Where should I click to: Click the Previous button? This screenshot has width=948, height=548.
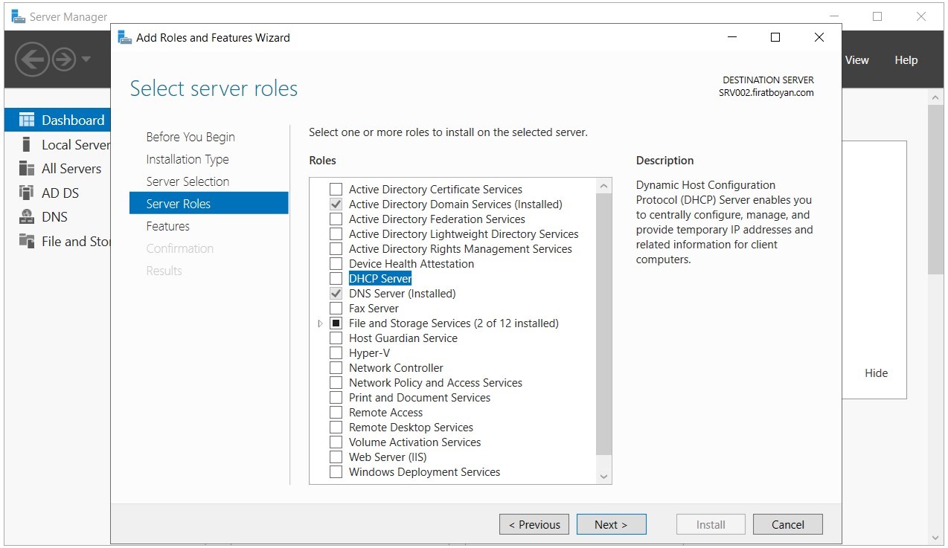pos(534,524)
